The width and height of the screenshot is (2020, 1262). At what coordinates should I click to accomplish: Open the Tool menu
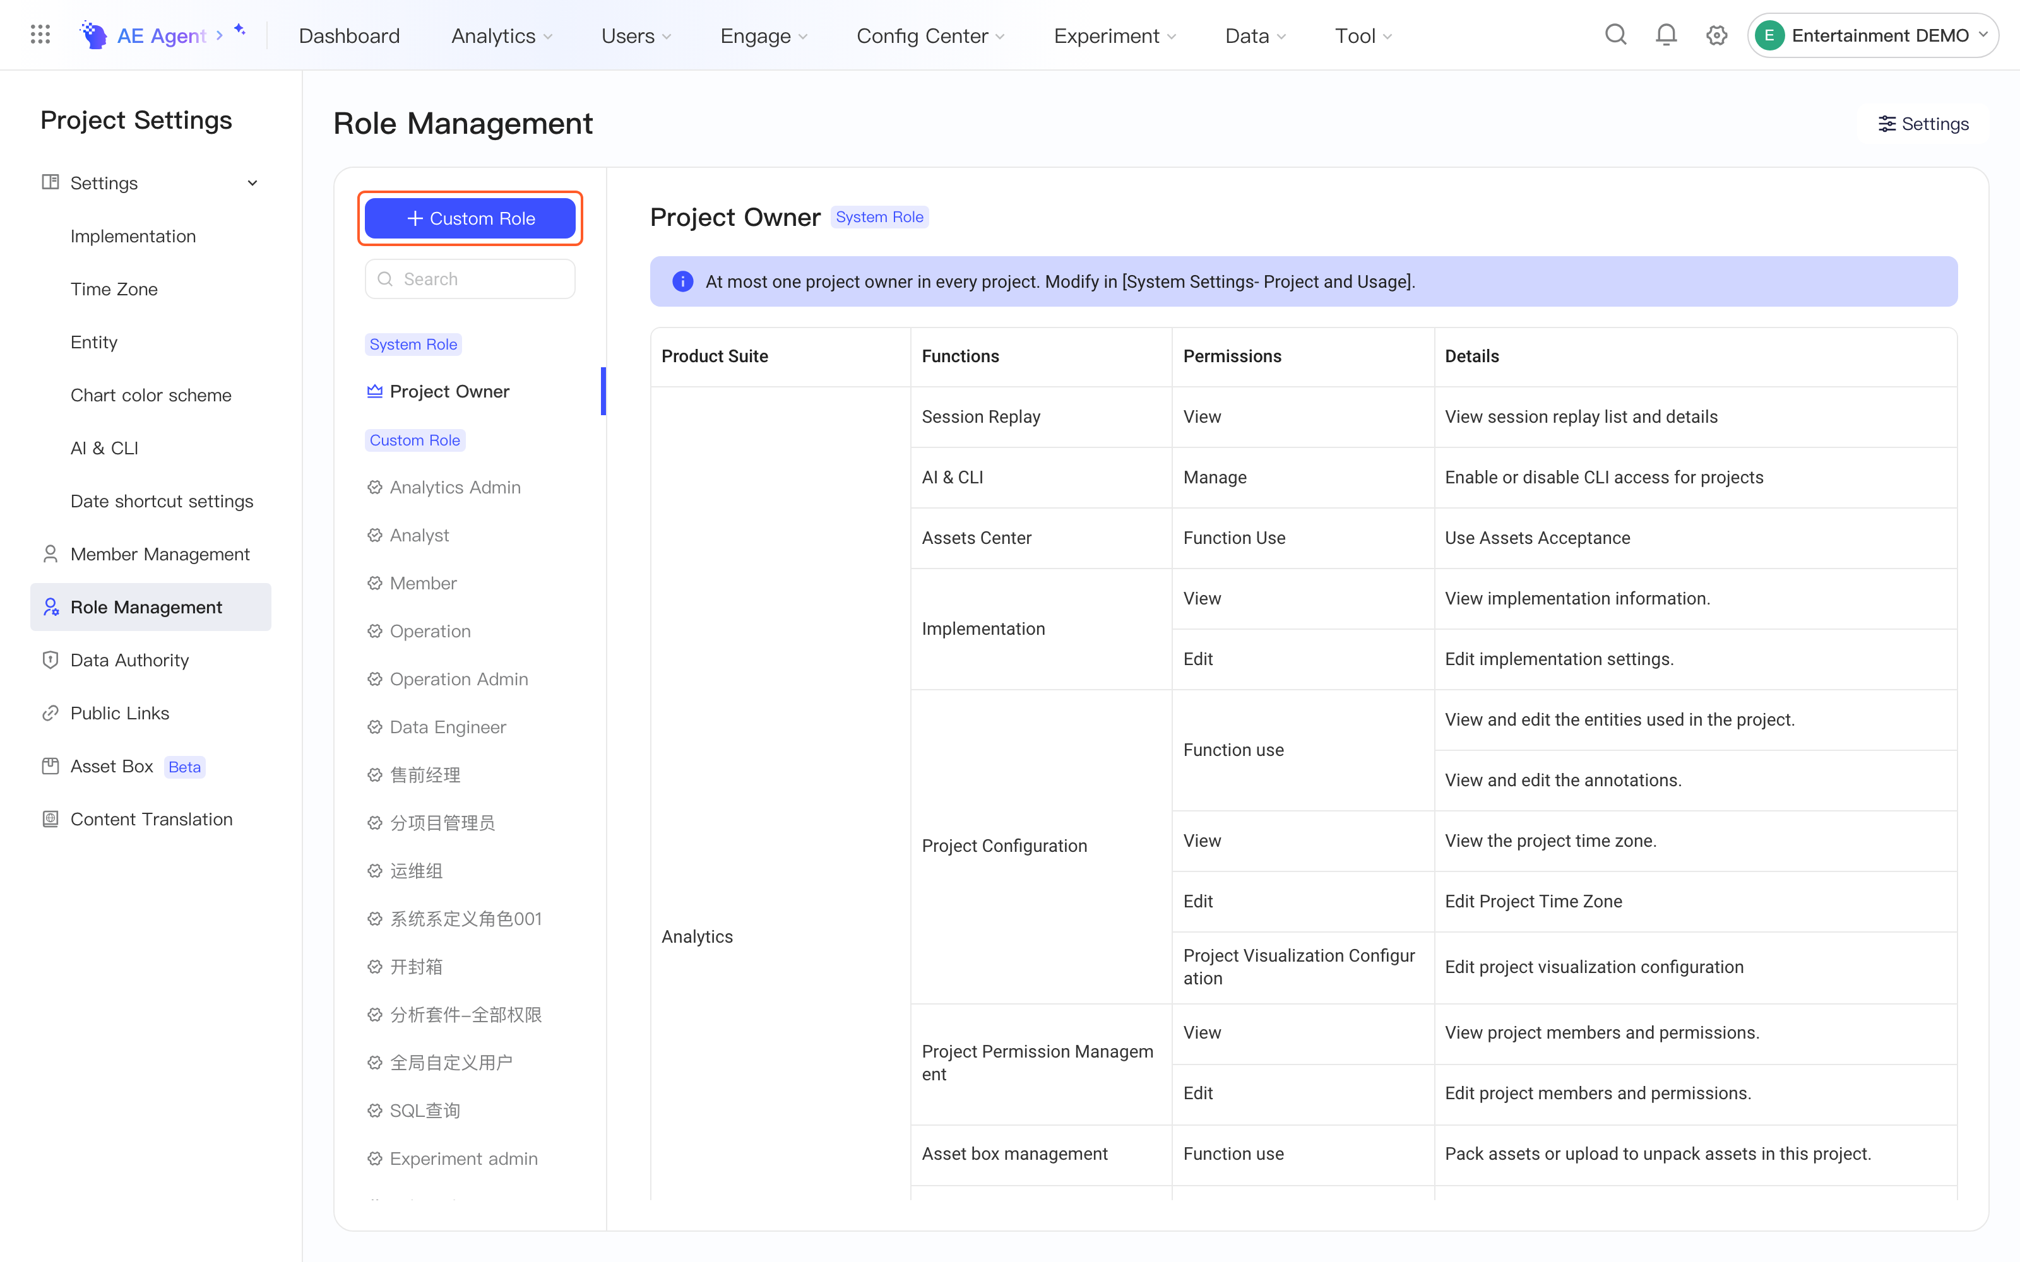[1363, 35]
